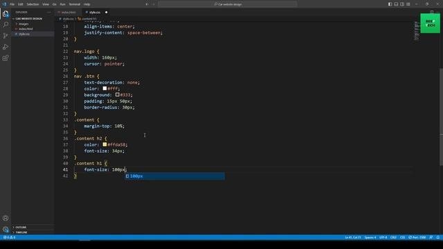Click the minimap code overview
The height and width of the screenshot is (249, 443).
(417, 30)
